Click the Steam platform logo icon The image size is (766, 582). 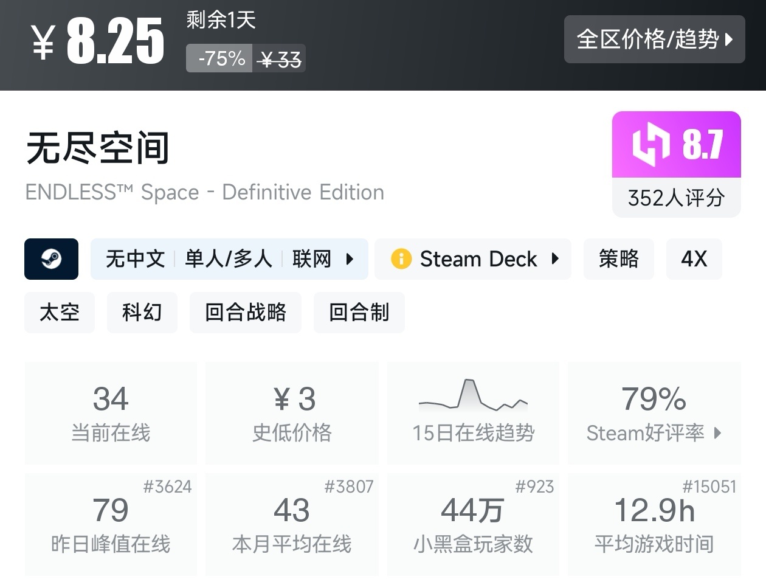pos(51,259)
